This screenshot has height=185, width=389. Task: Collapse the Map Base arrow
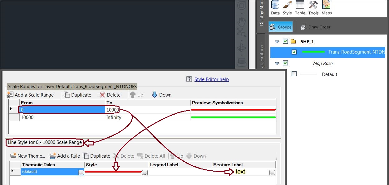pyautogui.click(x=277, y=63)
